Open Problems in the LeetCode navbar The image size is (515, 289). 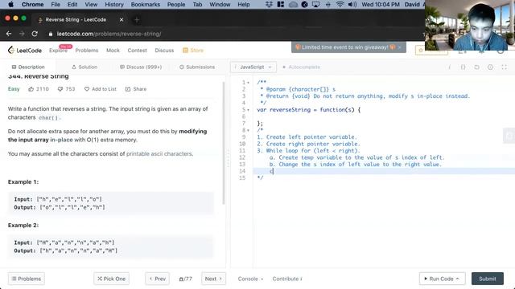87,50
